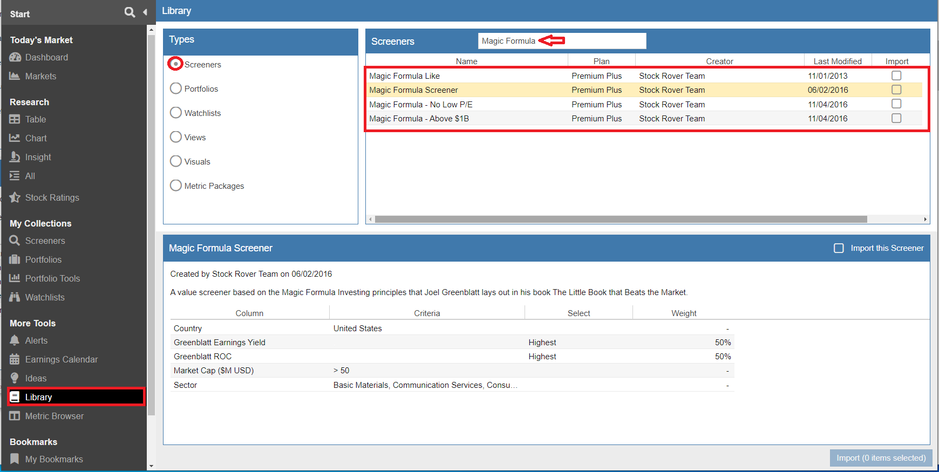Sort screeners by Creator column header
The image size is (939, 472).
719,61
